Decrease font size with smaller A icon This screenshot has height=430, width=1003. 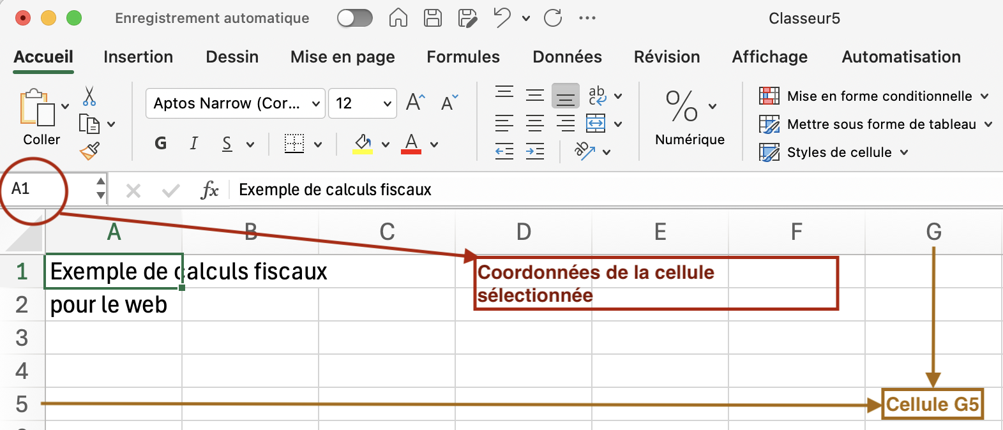449,103
